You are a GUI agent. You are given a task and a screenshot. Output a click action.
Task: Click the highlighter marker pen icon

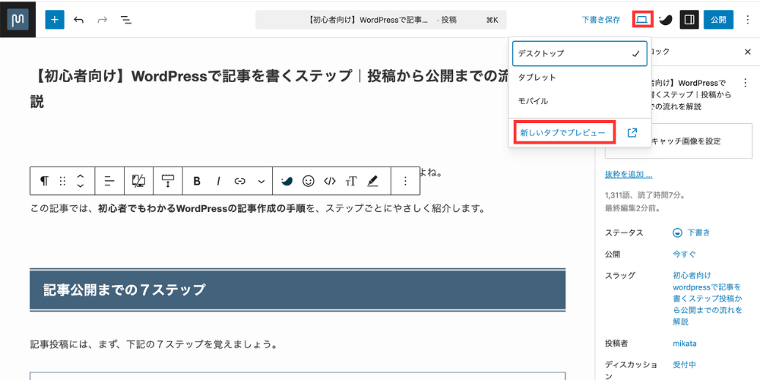point(372,181)
